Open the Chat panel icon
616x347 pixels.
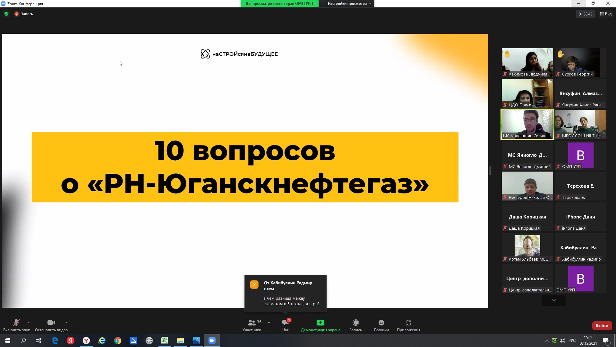coord(285,323)
